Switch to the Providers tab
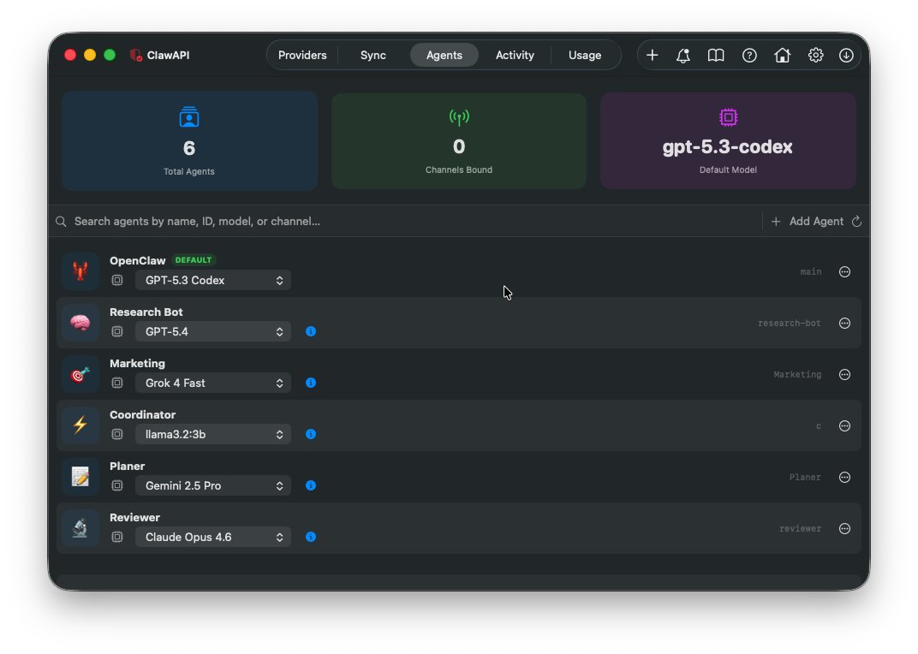This screenshot has height=654, width=918. (x=302, y=55)
